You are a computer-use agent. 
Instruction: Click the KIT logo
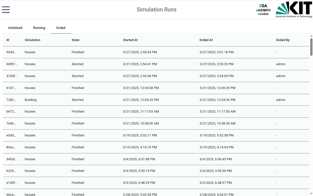[x=294, y=10]
